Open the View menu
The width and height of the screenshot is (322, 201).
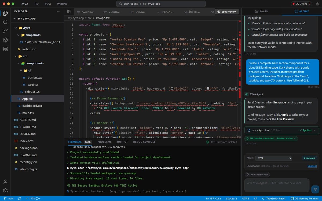click(x=48, y=4)
